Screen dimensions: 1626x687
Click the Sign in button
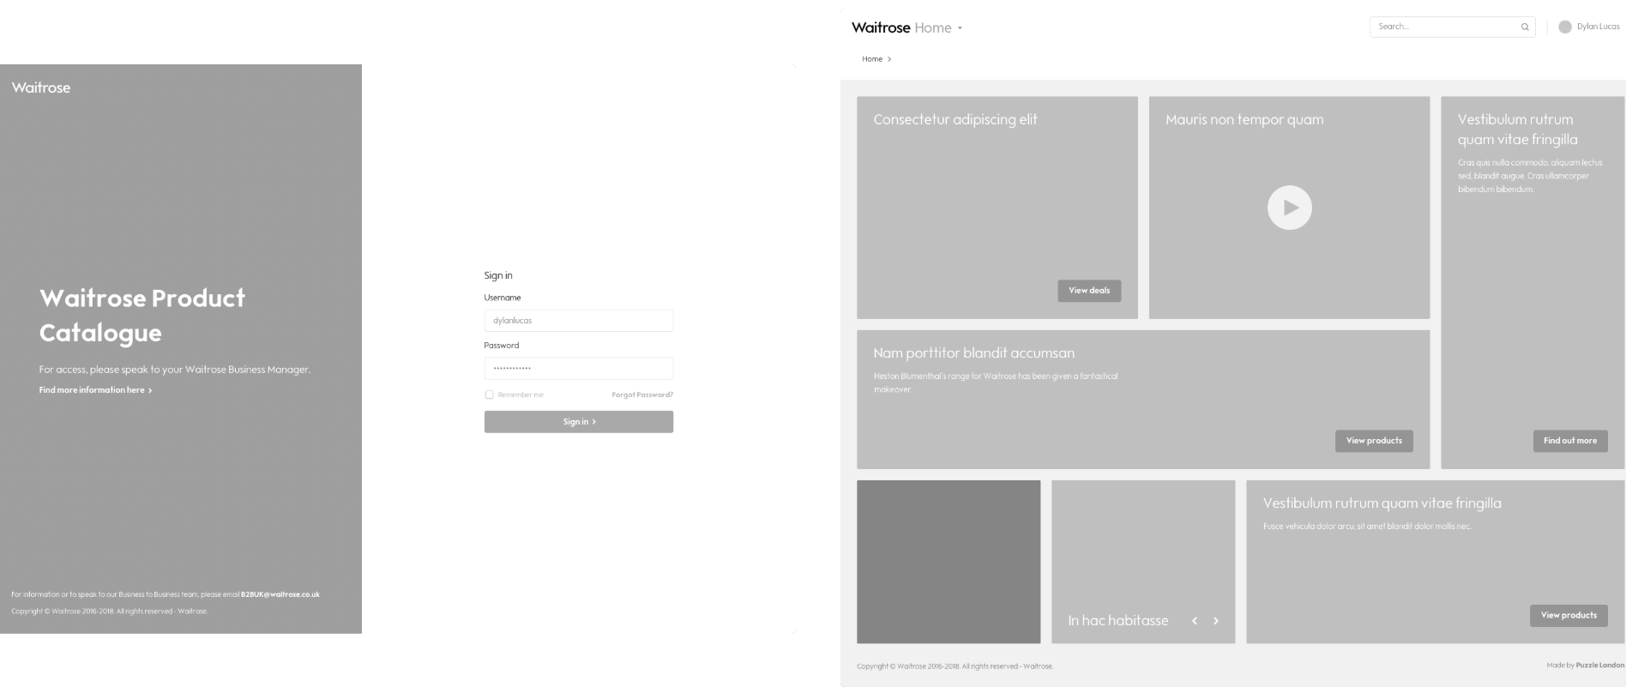click(579, 422)
